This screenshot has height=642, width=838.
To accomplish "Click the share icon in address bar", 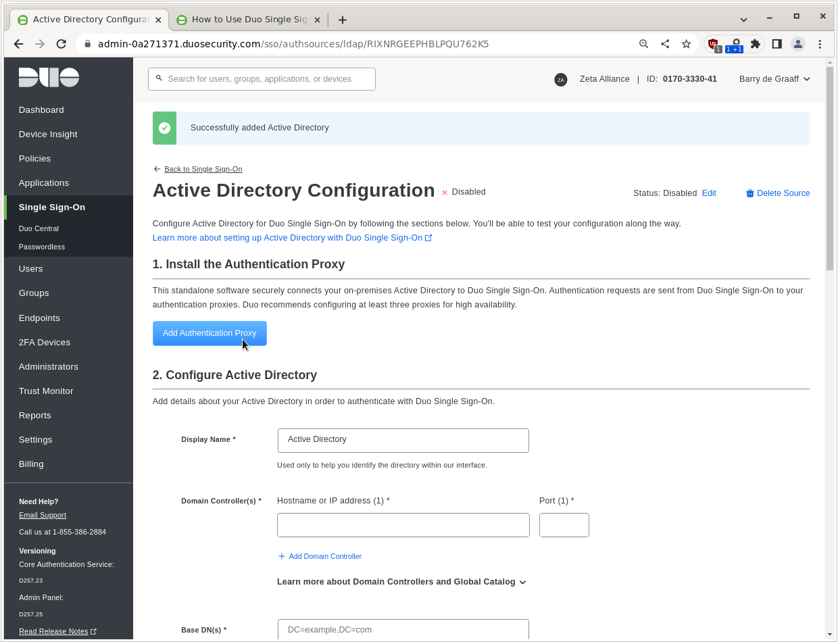I will click(x=665, y=44).
